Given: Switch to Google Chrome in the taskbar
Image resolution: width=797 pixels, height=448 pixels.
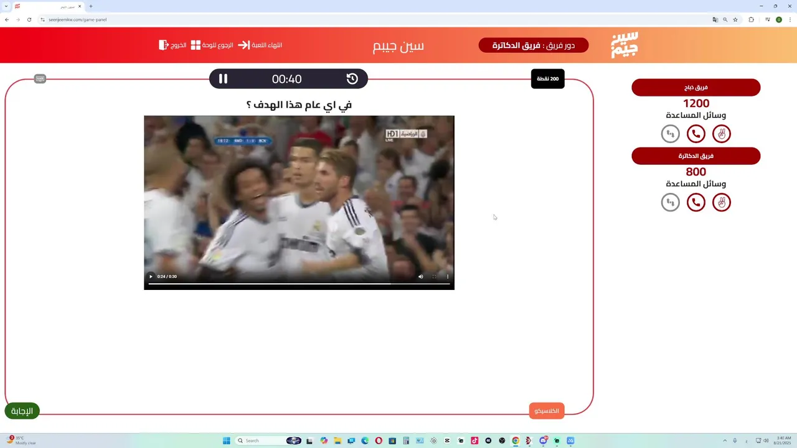Looking at the screenshot, I should click(516, 441).
